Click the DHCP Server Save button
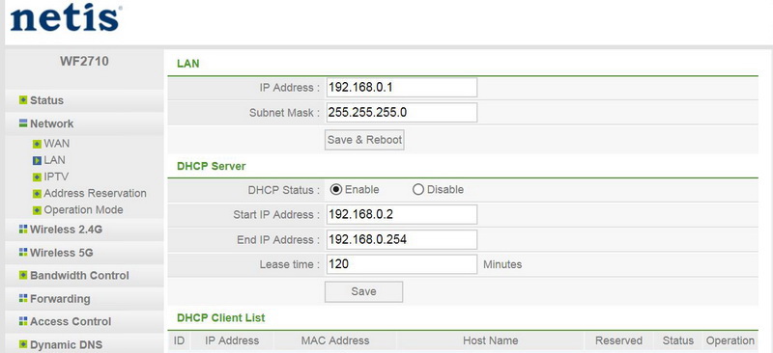 coord(364,291)
